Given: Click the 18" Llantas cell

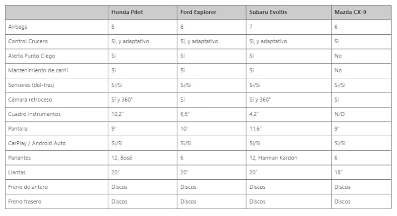Looking at the screenshot, I should [x=338, y=172].
